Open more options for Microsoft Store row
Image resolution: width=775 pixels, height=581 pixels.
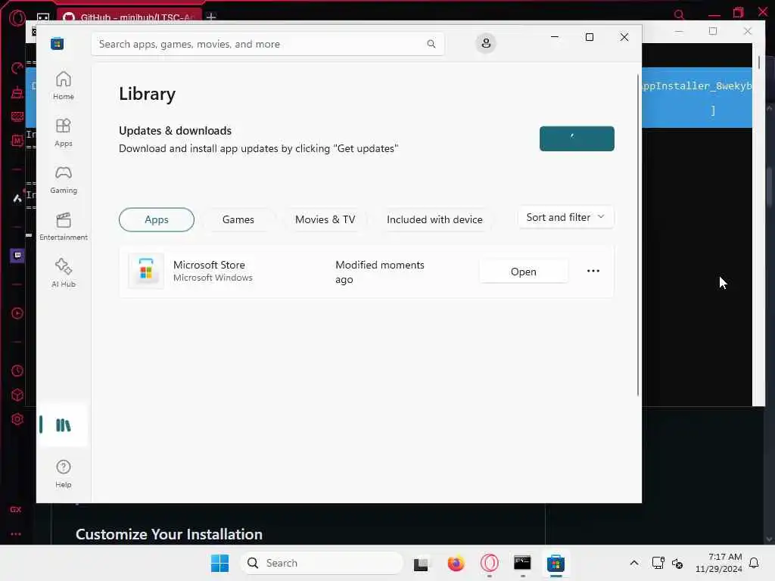[593, 272]
